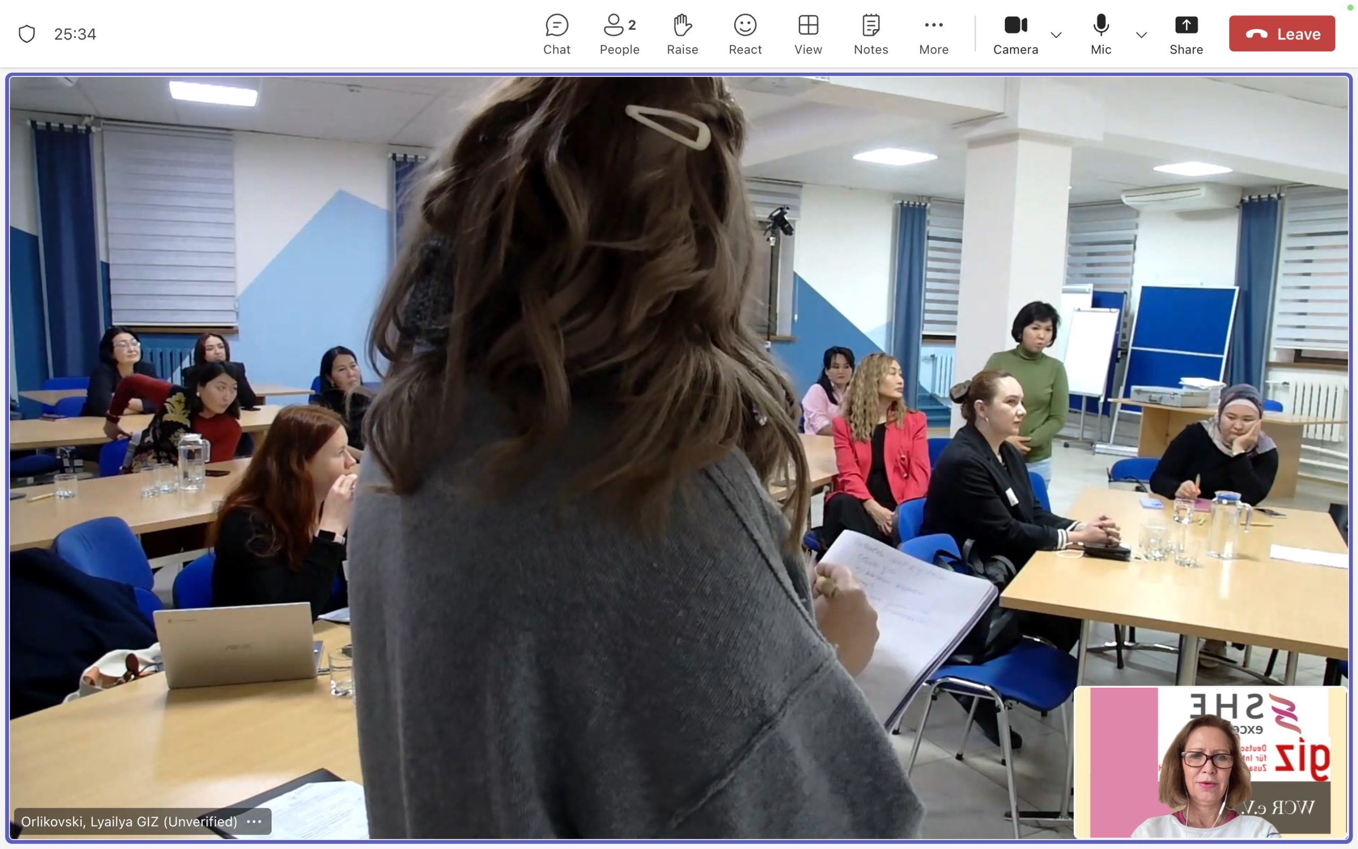Expand Mic options dropdown arrow
1358x849 pixels.
(x=1141, y=35)
